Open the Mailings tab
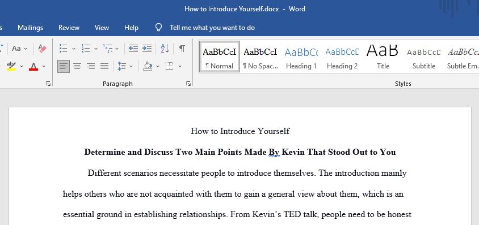Image resolution: width=479 pixels, height=225 pixels. click(30, 28)
